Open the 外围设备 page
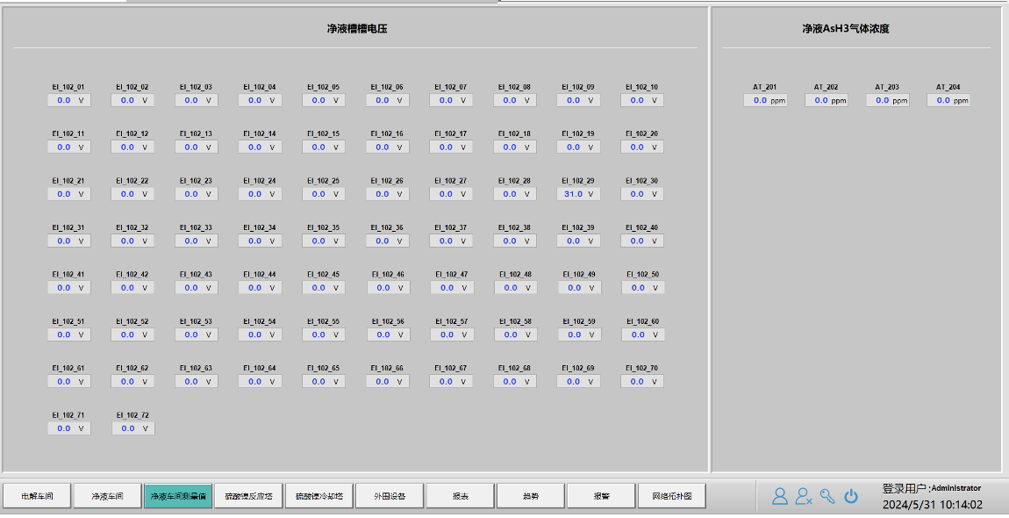Image resolution: width=1009 pixels, height=518 pixels. point(390,496)
